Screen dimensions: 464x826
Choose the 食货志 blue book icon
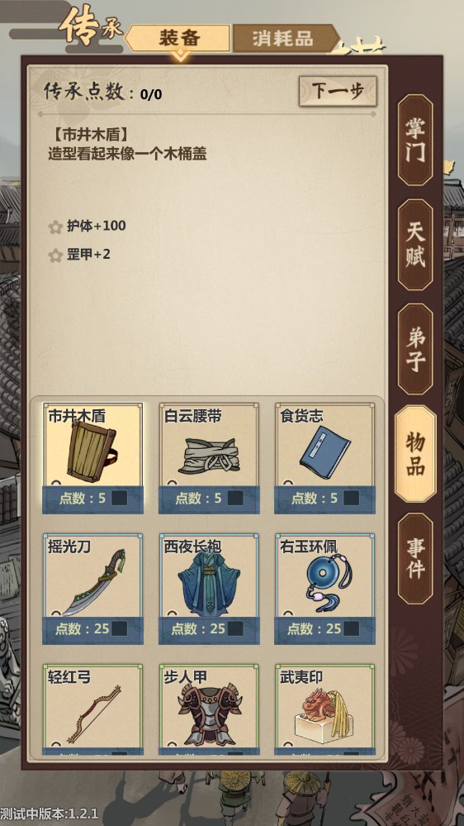coord(325,454)
